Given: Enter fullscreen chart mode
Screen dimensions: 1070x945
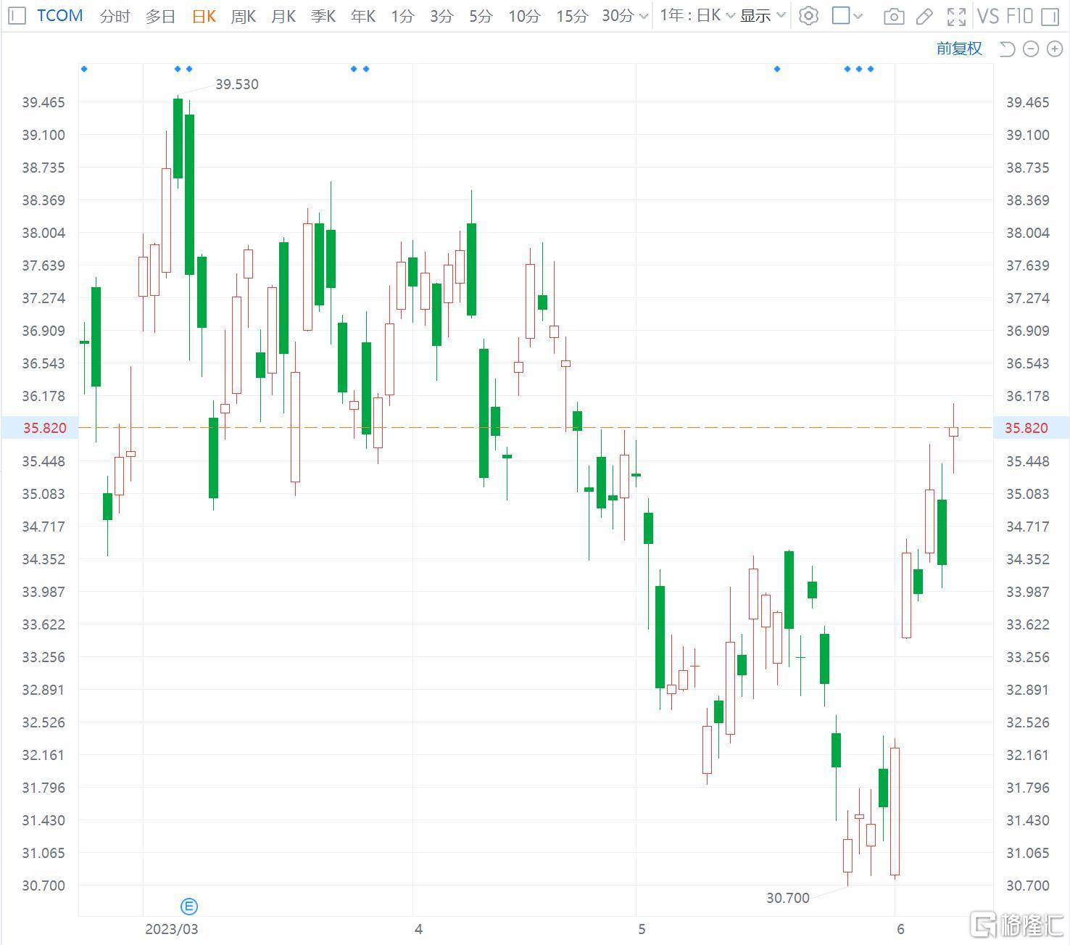Looking at the screenshot, I should point(956,16).
